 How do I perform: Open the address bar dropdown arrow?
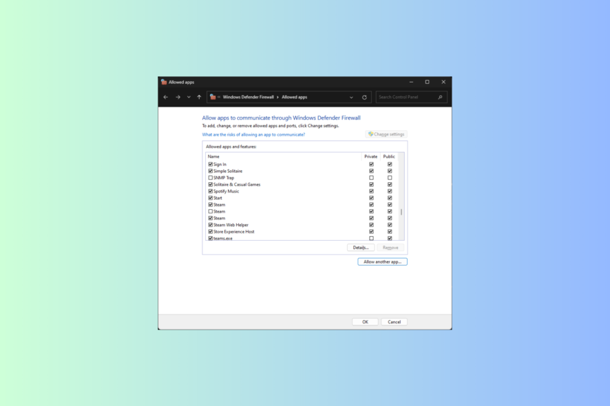[x=351, y=97]
